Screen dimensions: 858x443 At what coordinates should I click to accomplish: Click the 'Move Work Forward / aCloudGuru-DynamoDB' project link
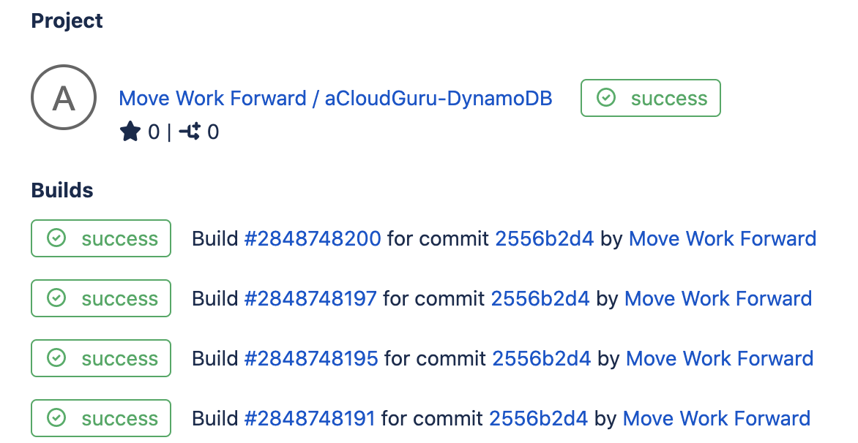(335, 97)
